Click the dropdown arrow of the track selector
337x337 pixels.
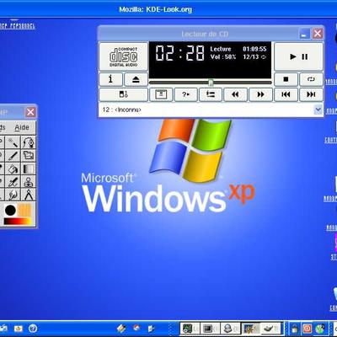click(x=318, y=110)
